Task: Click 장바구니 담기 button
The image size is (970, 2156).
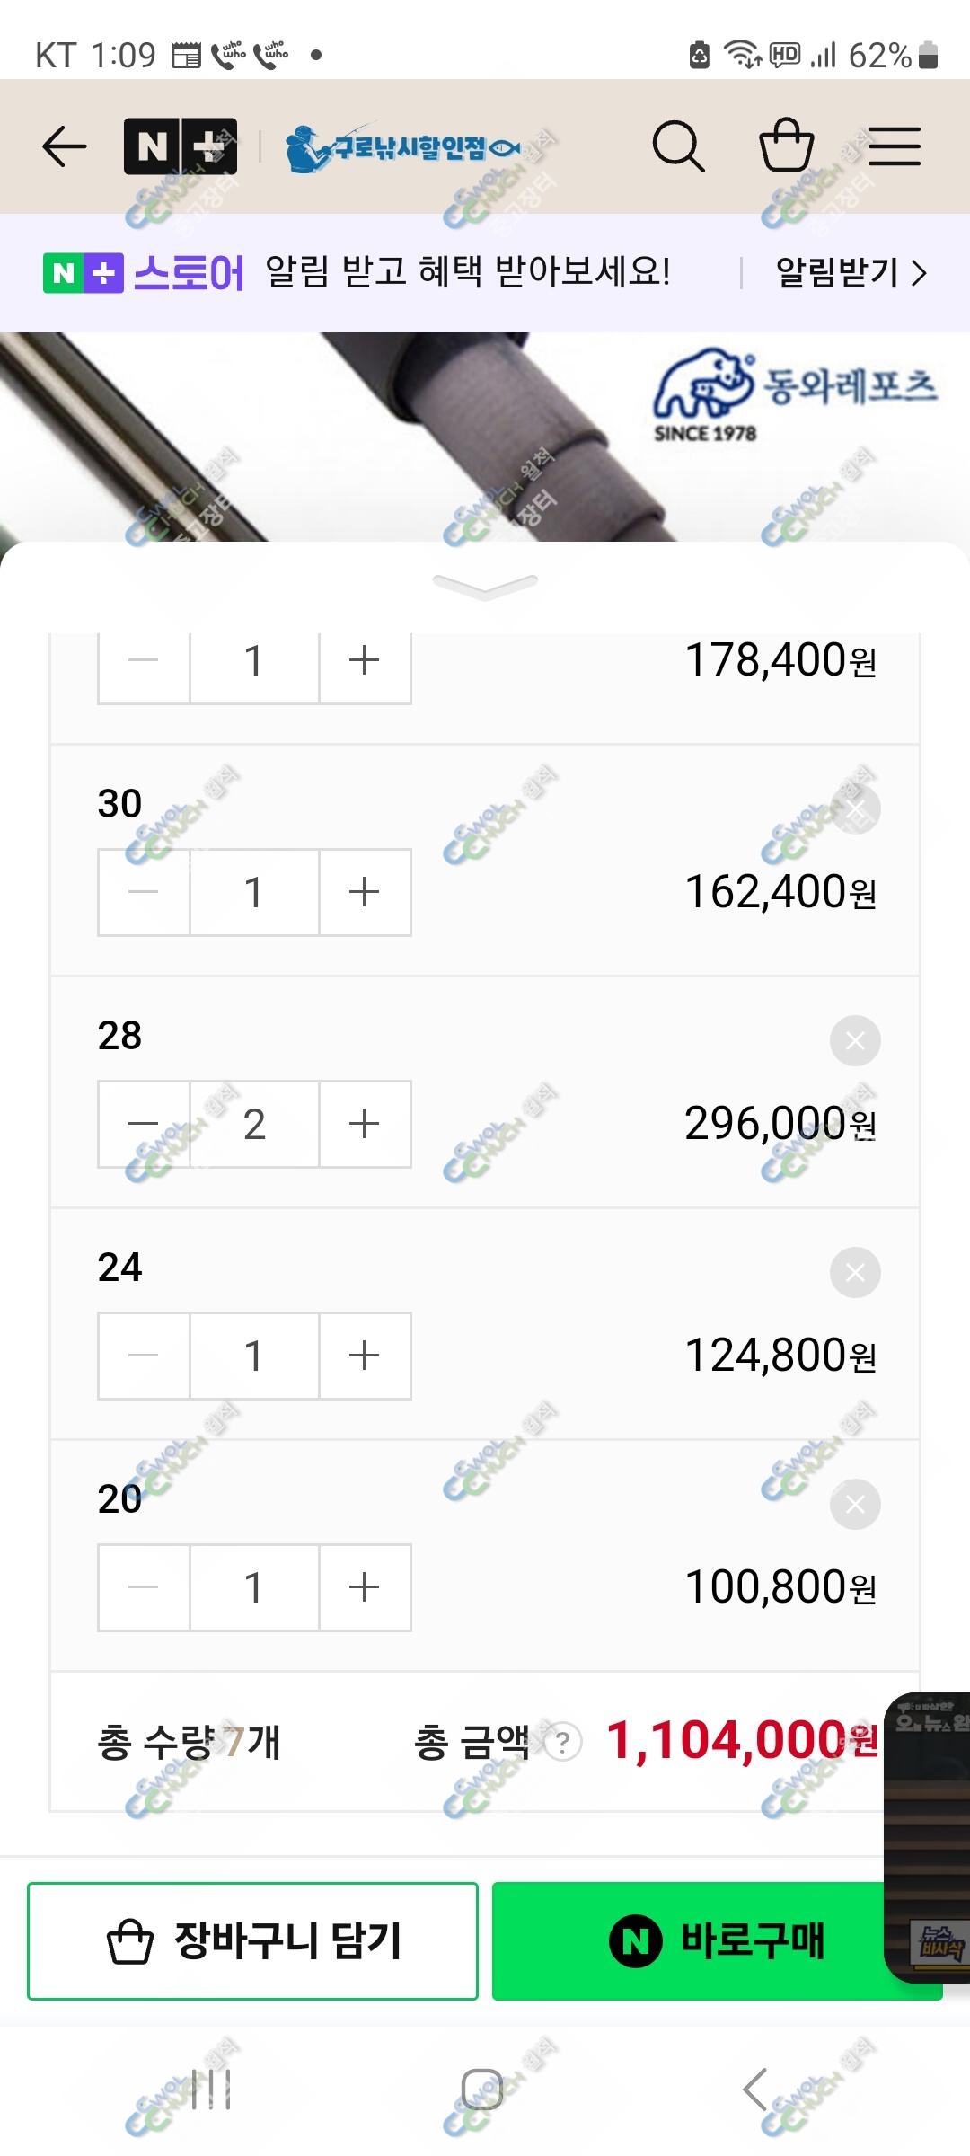Action: pyautogui.click(x=252, y=1940)
